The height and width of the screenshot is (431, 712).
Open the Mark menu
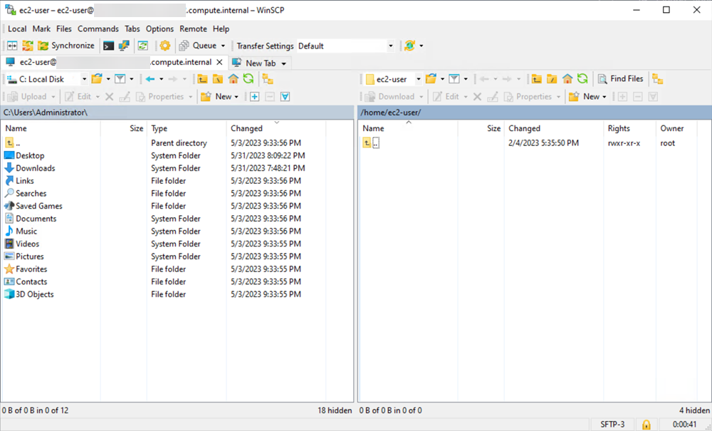[x=41, y=28]
